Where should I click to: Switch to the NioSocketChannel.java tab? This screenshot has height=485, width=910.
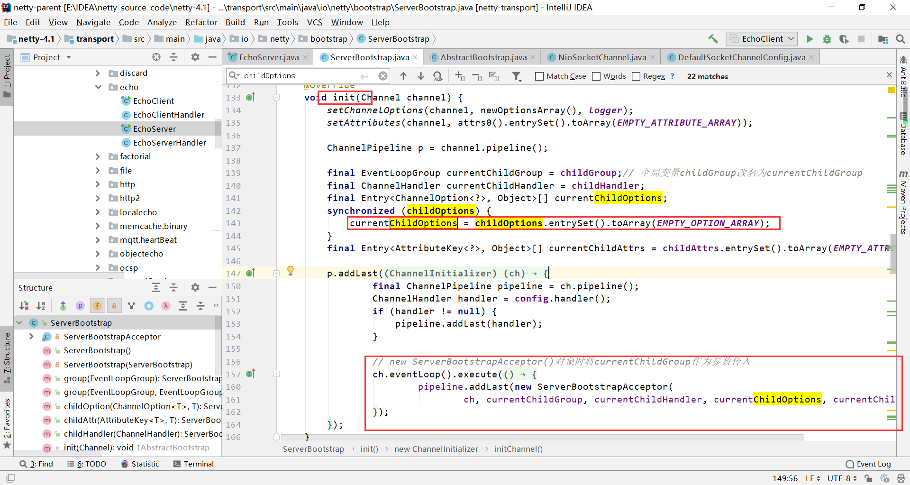click(x=601, y=57)
